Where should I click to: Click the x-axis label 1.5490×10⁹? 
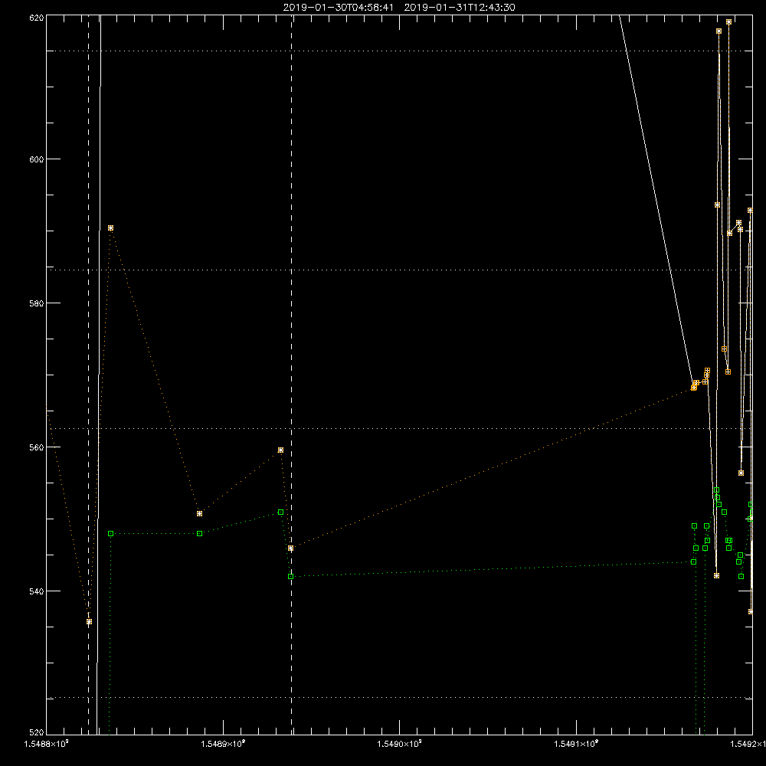[x=399, y=744]
